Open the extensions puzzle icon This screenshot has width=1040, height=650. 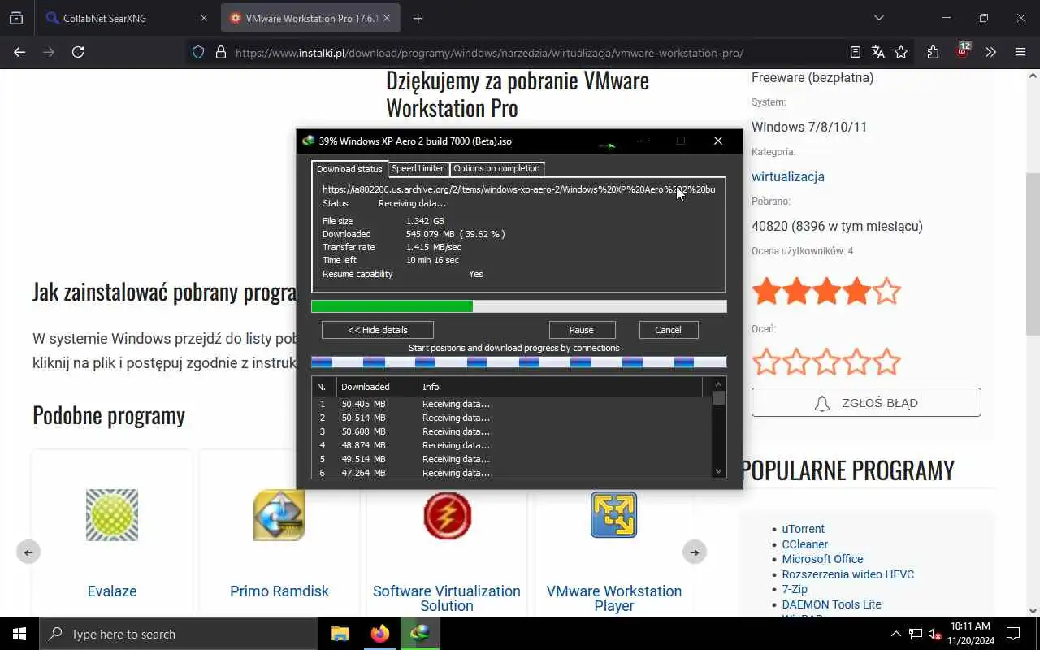pyautogui.click(x=933, y=52)
